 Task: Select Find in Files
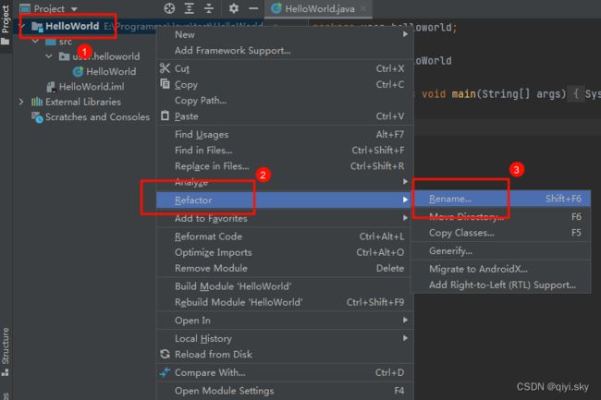(x=285, y=151)
